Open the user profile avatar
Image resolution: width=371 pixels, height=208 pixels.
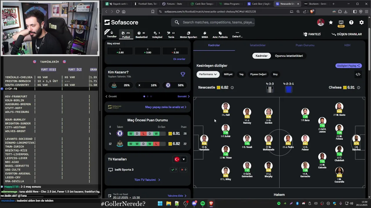click(x=321, y=23)
